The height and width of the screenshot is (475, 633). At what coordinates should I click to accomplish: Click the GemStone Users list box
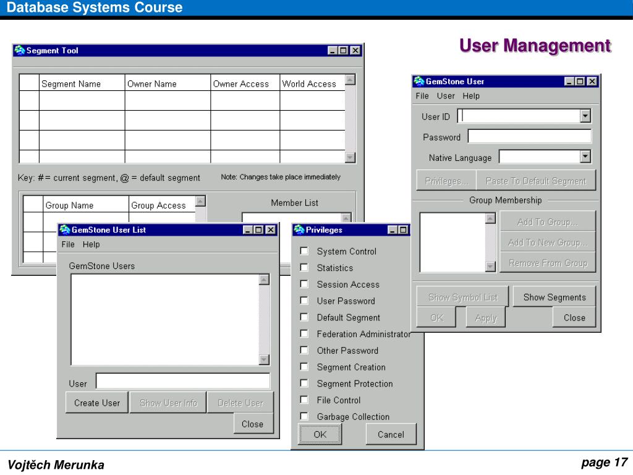tap(164, 320)
